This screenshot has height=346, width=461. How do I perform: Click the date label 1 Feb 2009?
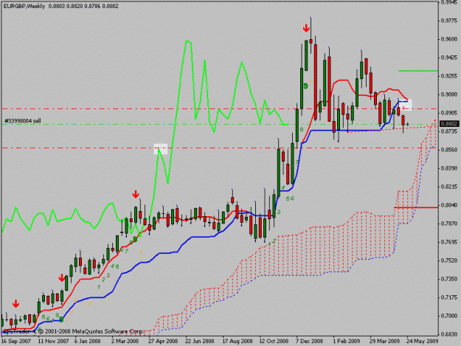coord(347,342)
